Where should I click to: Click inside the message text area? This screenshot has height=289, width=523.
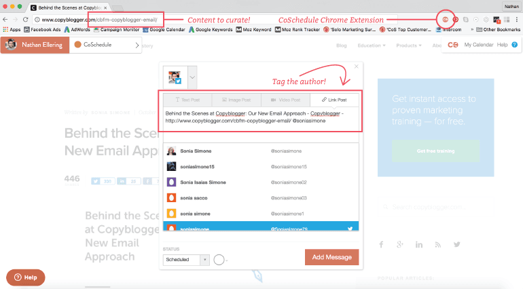click(x=261, y=124)
